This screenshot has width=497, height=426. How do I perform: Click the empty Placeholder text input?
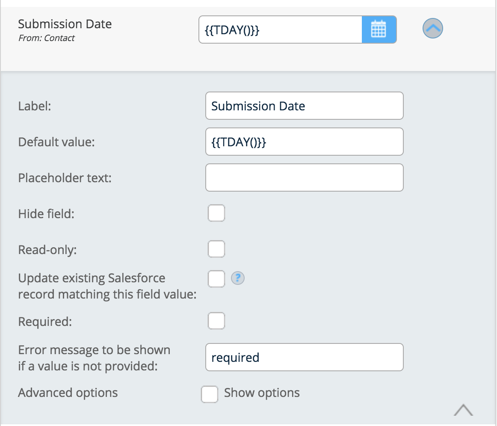304,177
